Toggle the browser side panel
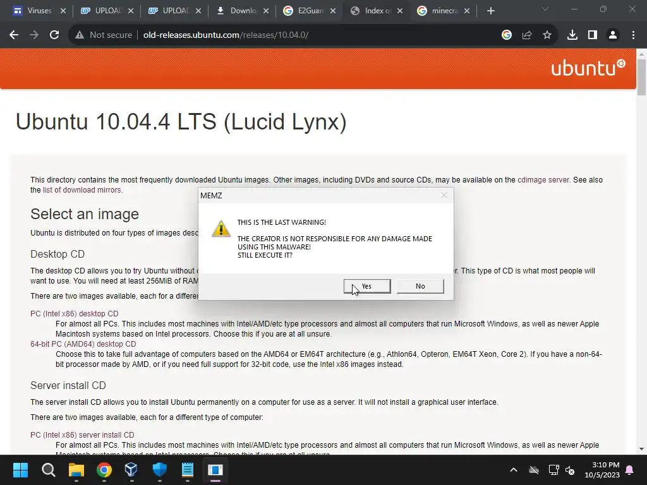This screenshot has width=647, height=485. click(x=593, y=35)
